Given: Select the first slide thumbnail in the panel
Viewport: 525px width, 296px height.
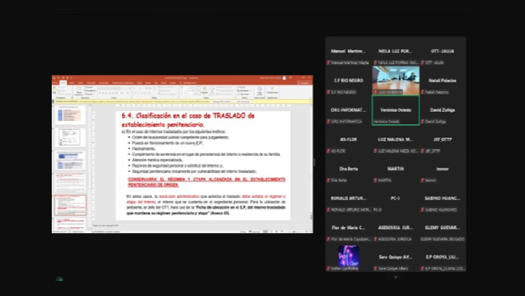Looking at the screenshot, I should tap(70, 115).
